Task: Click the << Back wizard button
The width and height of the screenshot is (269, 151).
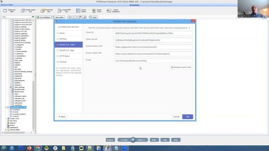Action: point(124,140)
